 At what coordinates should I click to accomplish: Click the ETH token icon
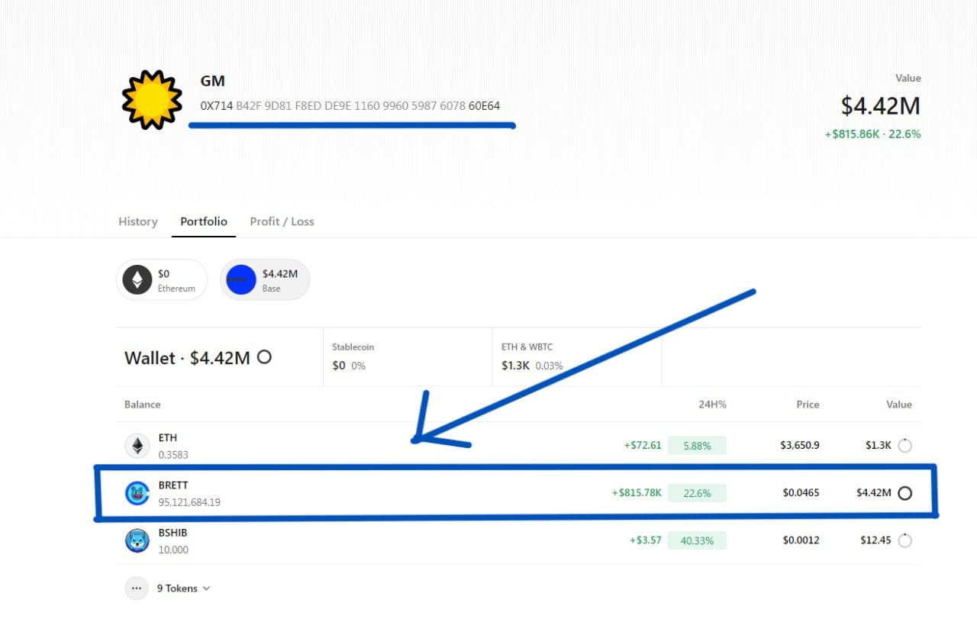(x=137, y=445)
